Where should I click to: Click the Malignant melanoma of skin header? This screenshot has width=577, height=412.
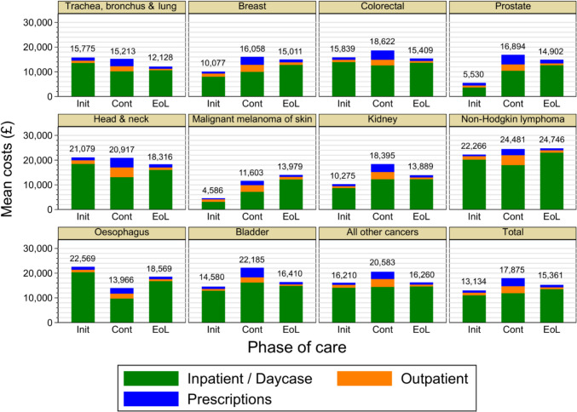252,120
